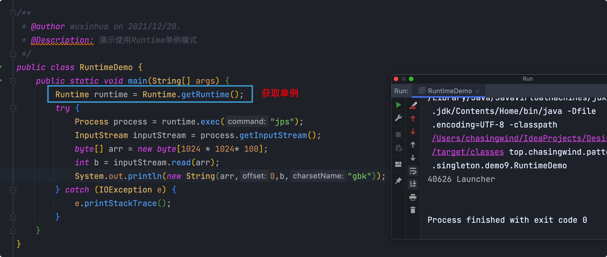Click the .encoding=UTF-8 -classpath console line

[x=495, y=125]
